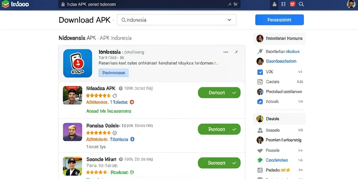358x179 pixels.
Task: Click the star rating in Nidaadsa APK row
Action: 98,95
